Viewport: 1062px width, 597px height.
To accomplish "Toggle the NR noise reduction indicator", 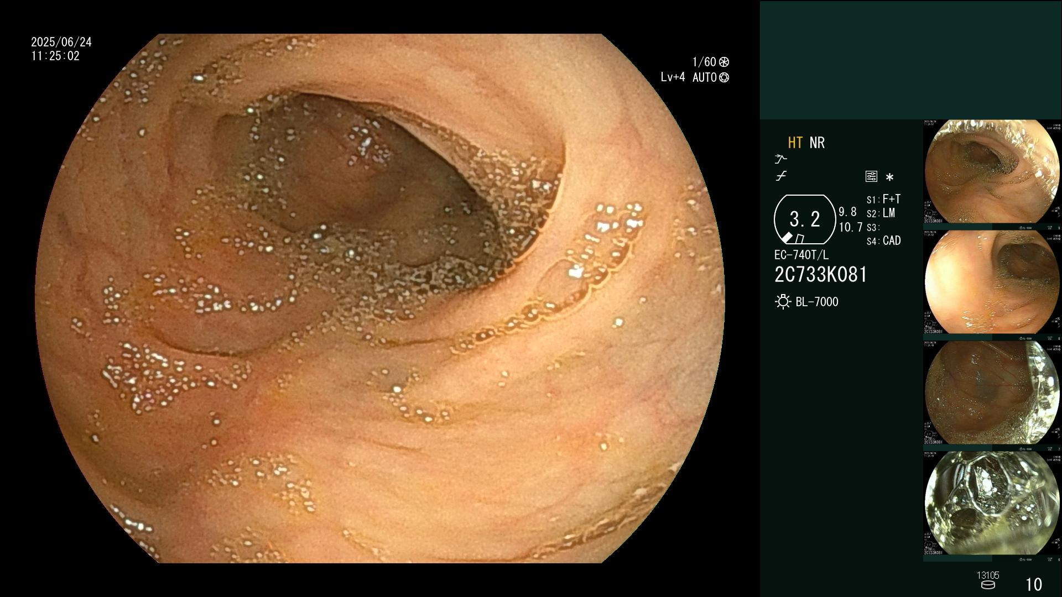I will pyautogui.click(x=817, y=143).
